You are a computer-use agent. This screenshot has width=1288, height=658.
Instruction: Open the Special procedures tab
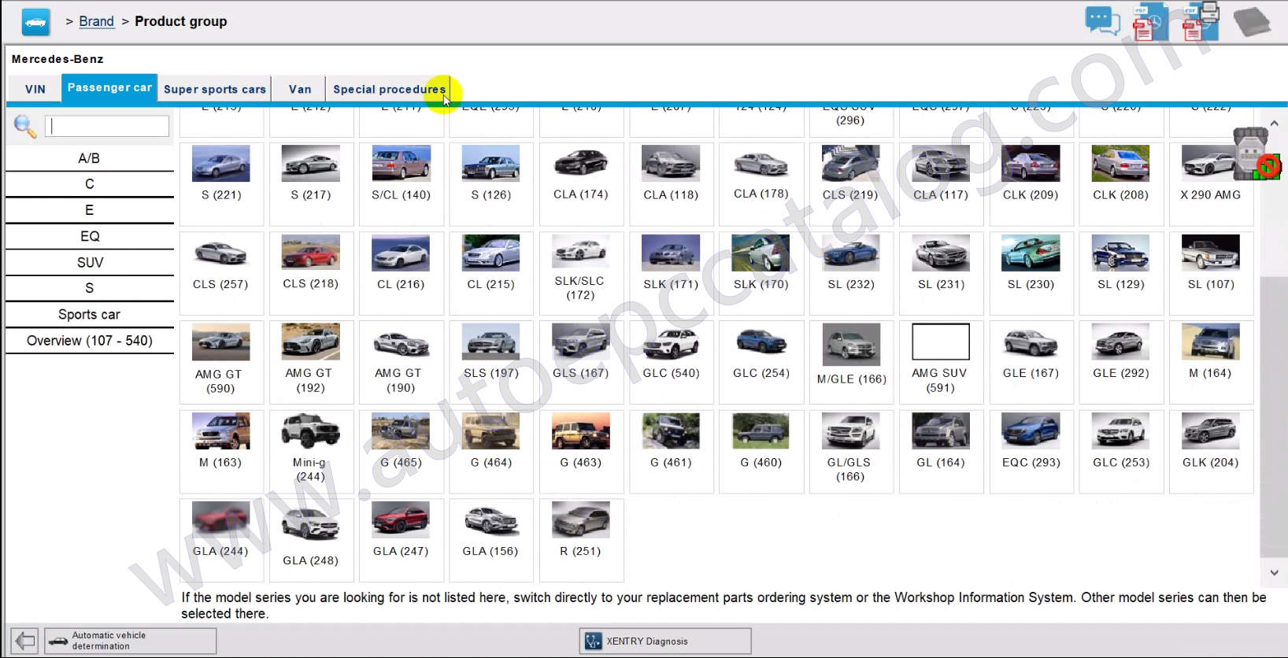(x=389, y=89)
